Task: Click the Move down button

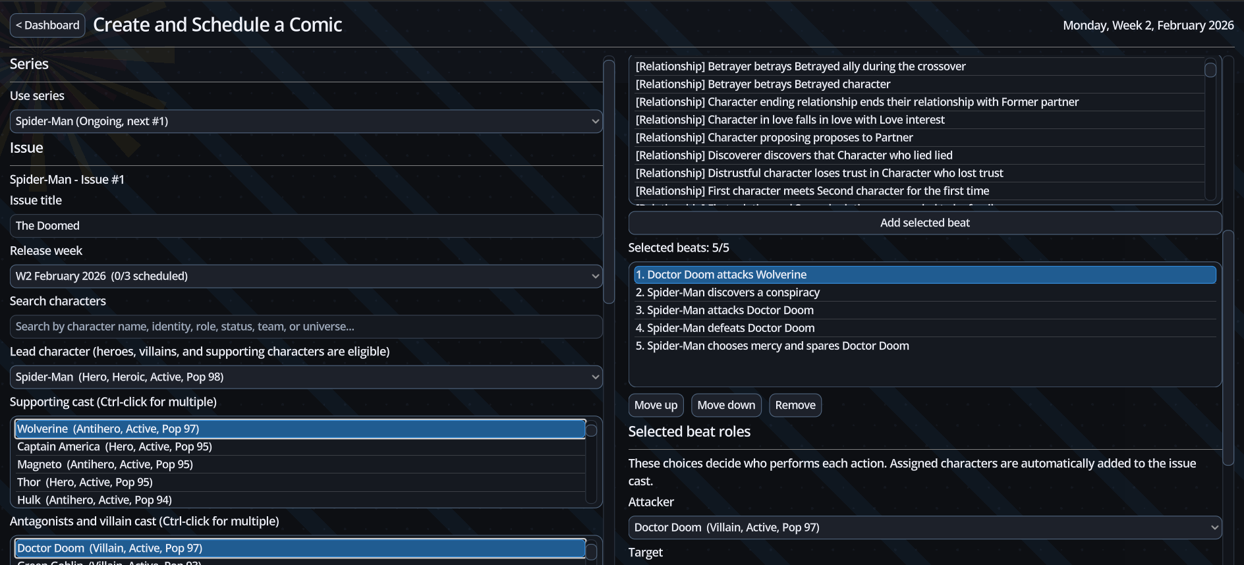Action: [726, 405]
